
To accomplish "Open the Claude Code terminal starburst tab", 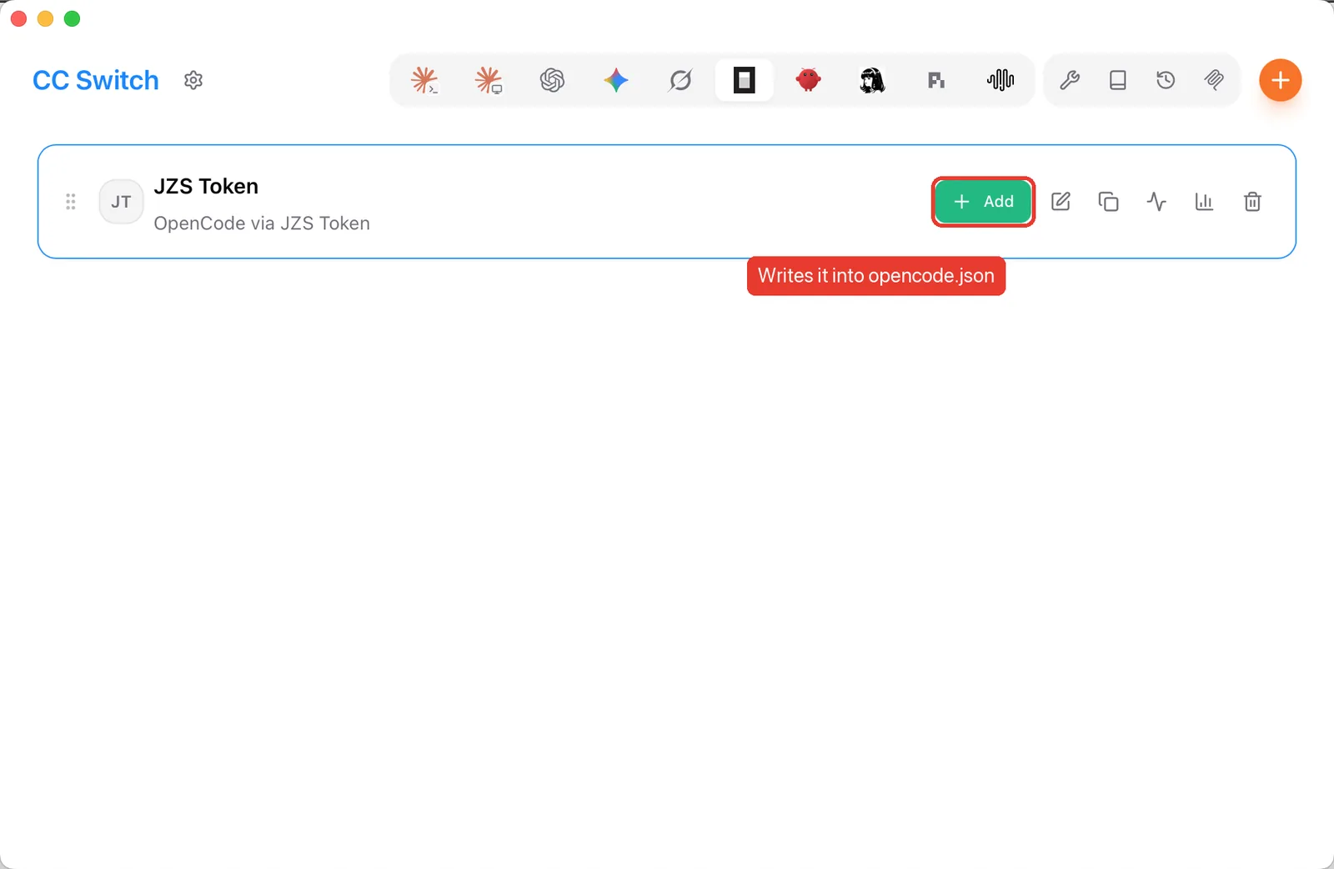I will (424, 80).
